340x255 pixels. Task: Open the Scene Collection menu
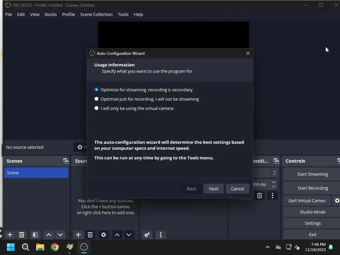pos(96,14)
